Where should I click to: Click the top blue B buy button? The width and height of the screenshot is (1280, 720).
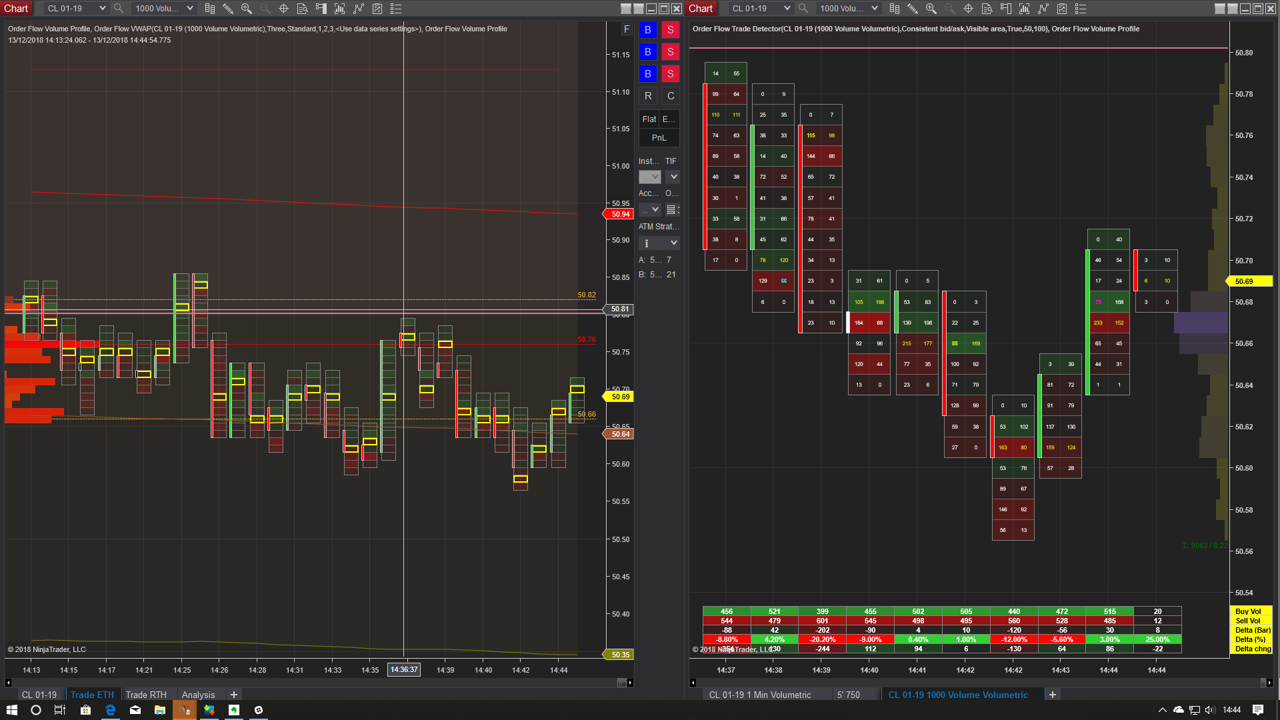coord(648,30)
